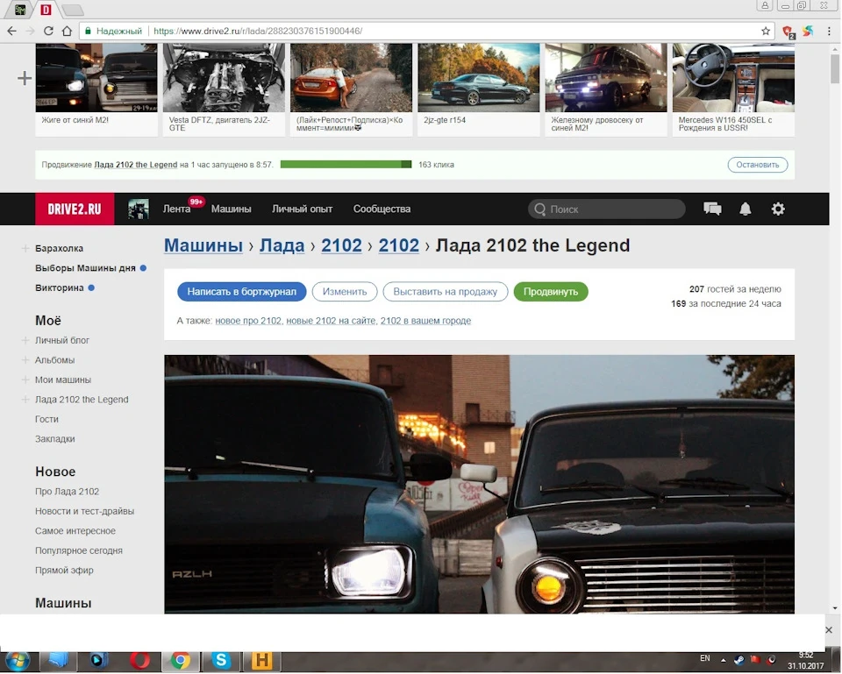842x674 pixels.
Task: Switch to the first browser tab
Action: 20,9
